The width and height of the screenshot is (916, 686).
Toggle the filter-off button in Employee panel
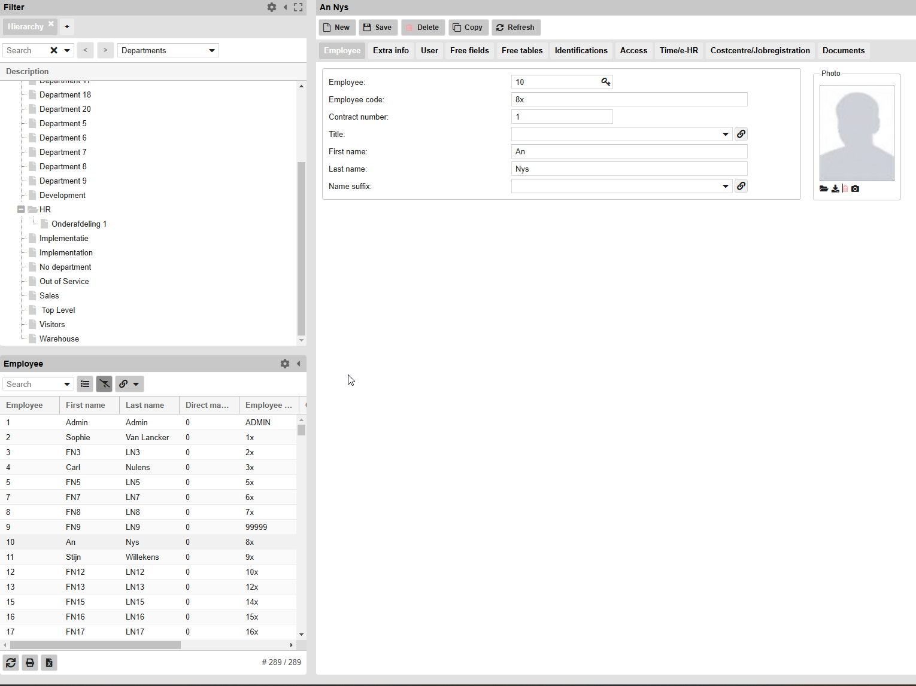(x=104, y=384)
